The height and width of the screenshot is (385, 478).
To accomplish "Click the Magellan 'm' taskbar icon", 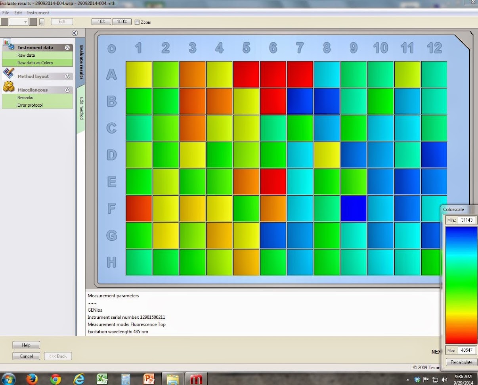I will (196, 379).
